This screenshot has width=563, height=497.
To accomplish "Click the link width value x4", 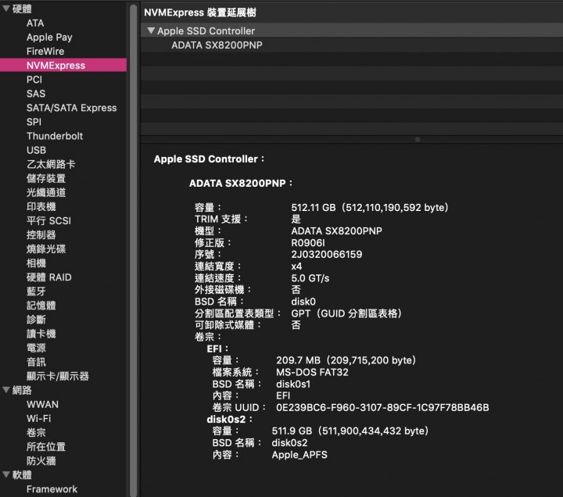I will (x=296, y=266).
